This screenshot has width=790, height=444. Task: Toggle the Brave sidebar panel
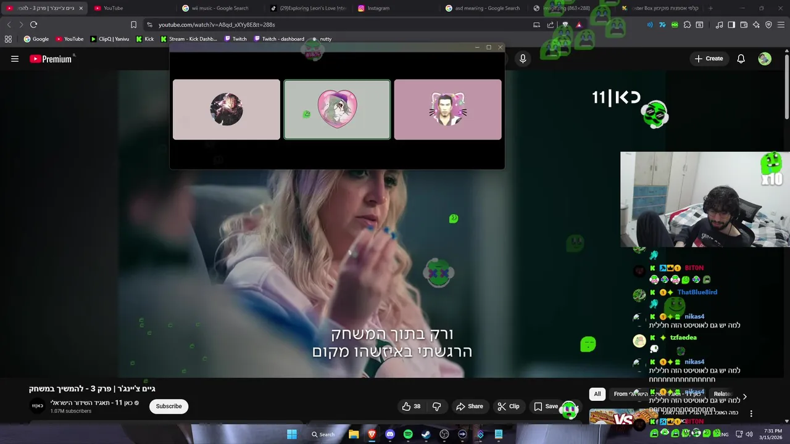[x=731, y=25]
